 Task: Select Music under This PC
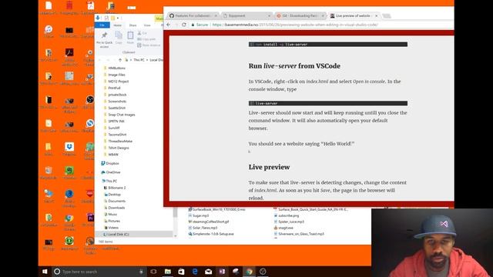pos(112,214)
